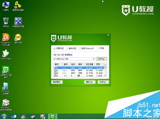The height and width of the screenshot is (119, 160).
Task: Click the 盘符 column header
Action: tap(57, 64)
